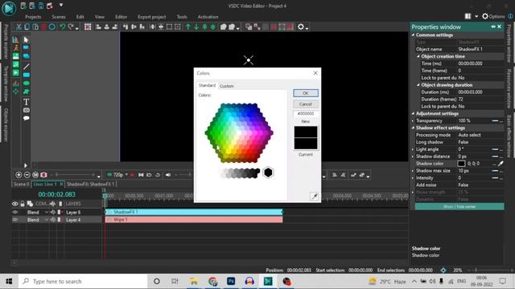
Task: Toggle the all-layers eye icon in header
Action: click(x=15, y=204)
